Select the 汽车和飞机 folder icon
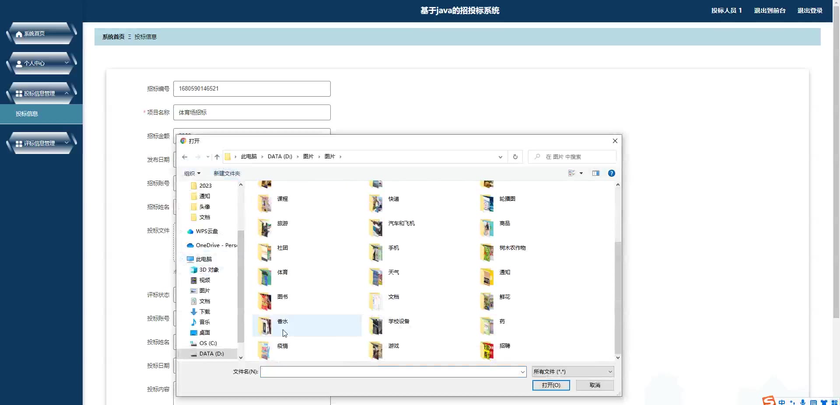Screen dimensions: 840x405 (375, 228)
